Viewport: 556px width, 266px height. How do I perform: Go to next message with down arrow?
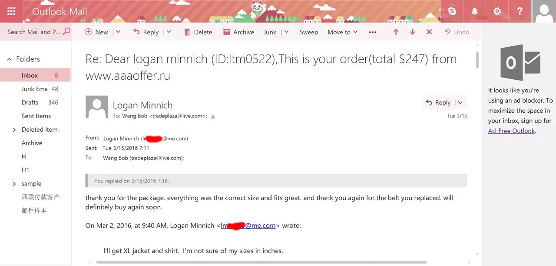[x=413, y=32]
